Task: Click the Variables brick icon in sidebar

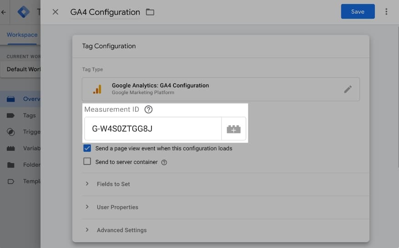Action: pyautogui.click(x=10, y=149)
